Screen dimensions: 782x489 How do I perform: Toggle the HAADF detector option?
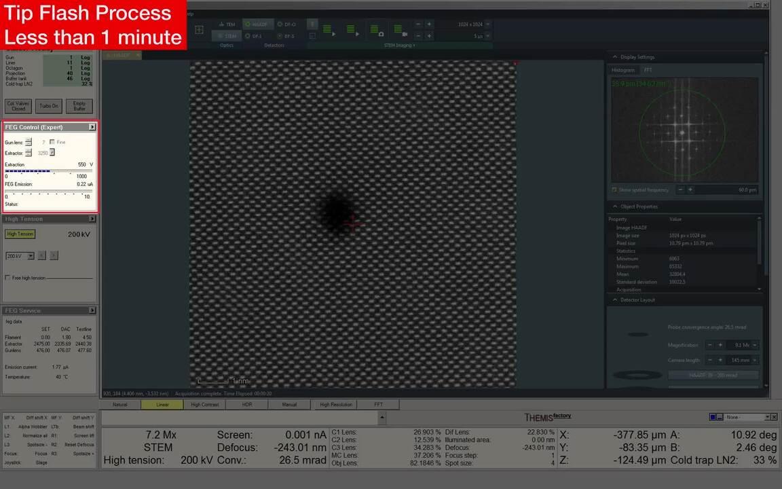(x=256, y=24)
